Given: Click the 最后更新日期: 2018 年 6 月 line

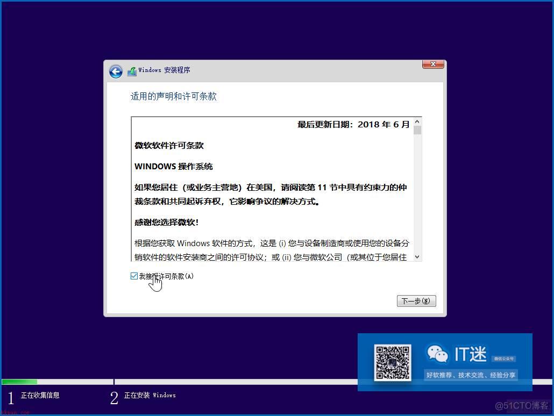Looking at the screenshot, I should pyautogui.click(x=353, y=124).
